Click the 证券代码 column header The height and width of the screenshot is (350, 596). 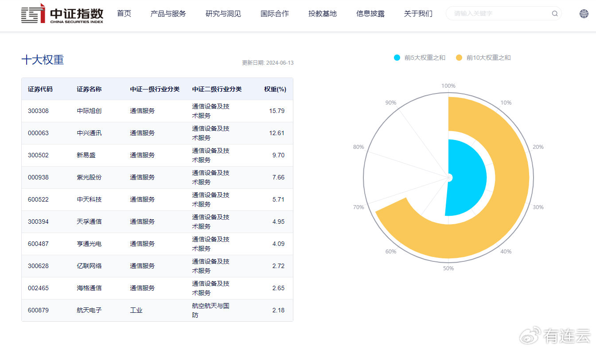[x=40, y=89]
